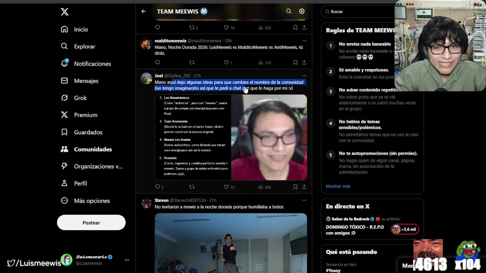The image size is (486, 273).
Task: Like the malditomeewis post
Action: coord(228,62)
